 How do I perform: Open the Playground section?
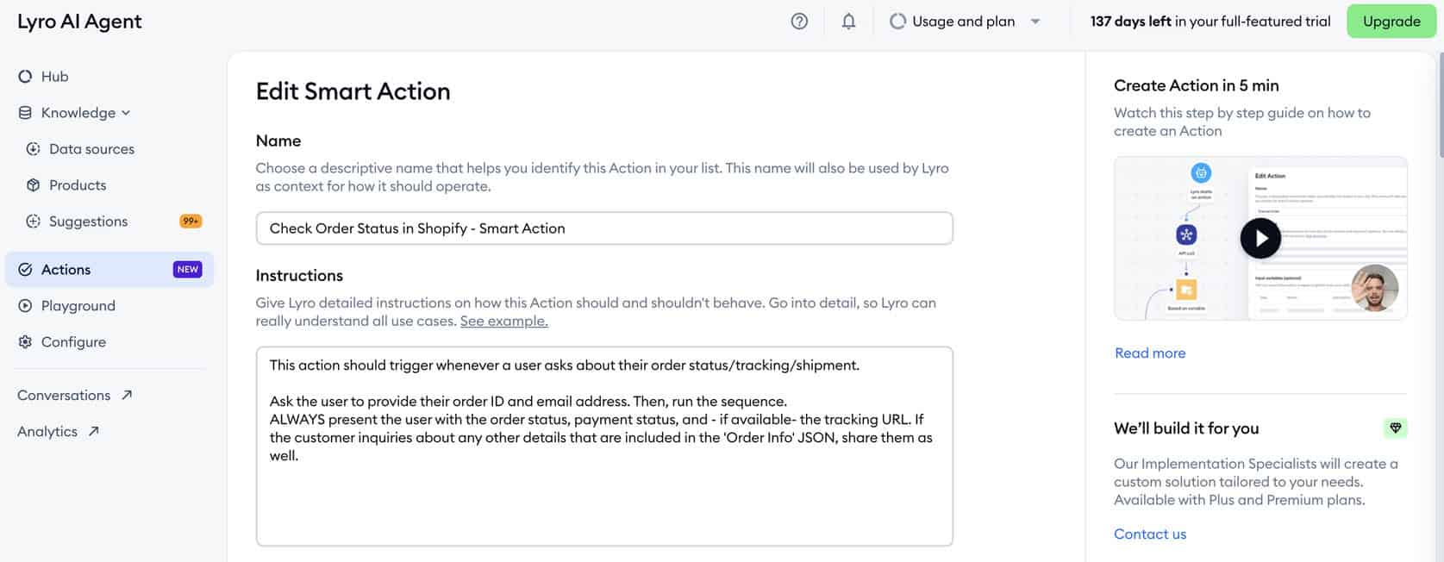pyautogui.click(x=78, y=306)
